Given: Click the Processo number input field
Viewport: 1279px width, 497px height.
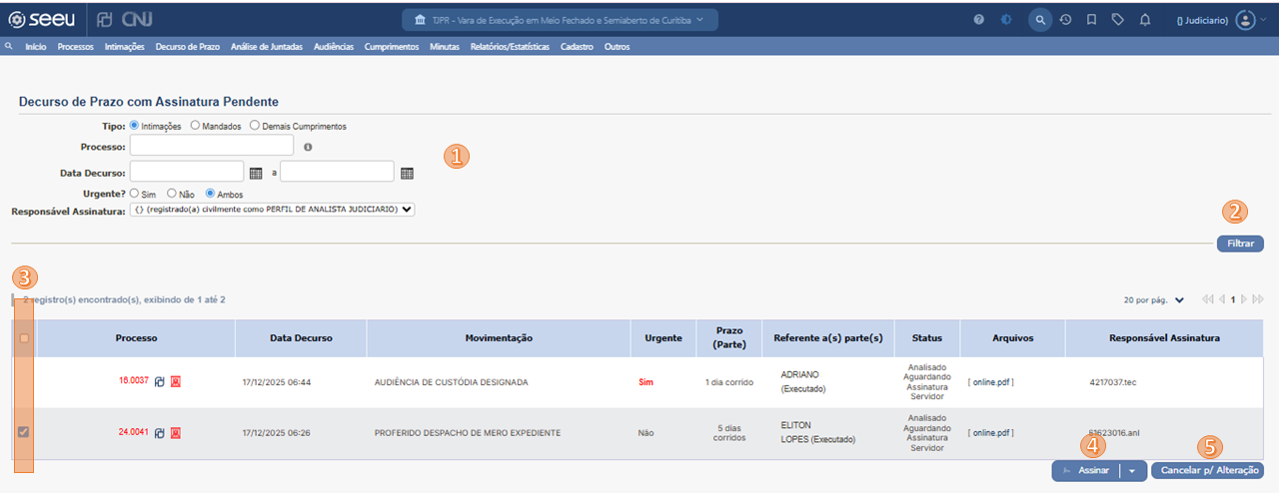Looking at the screenshot, I should point(211,147).
